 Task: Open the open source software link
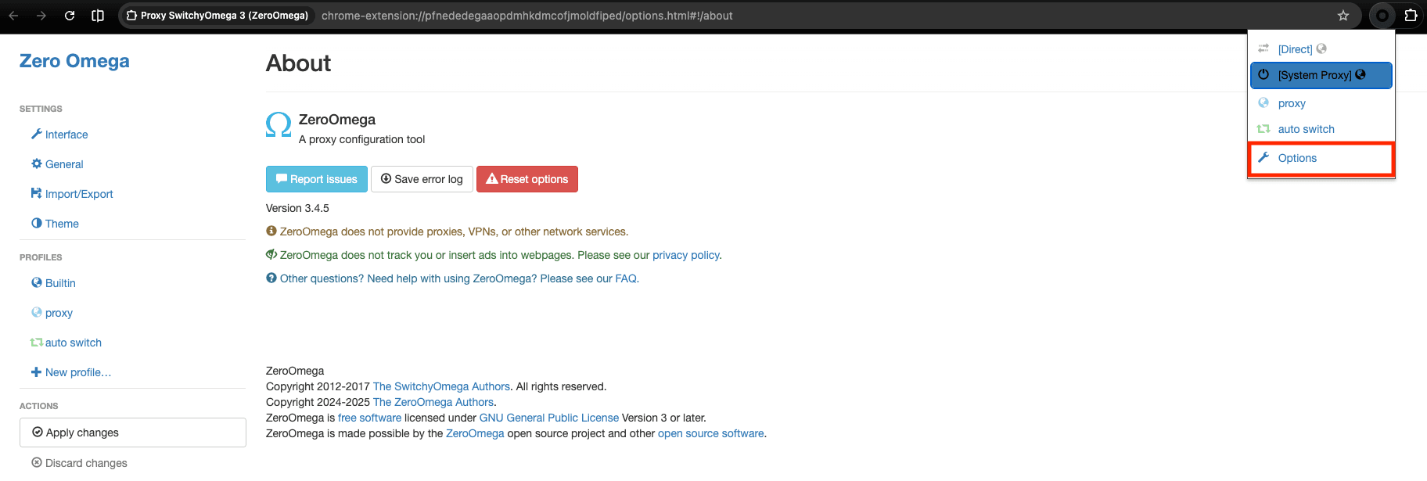click(x=711, y=433)
